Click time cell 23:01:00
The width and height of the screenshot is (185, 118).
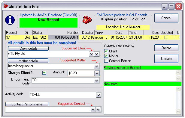point(136,37)
